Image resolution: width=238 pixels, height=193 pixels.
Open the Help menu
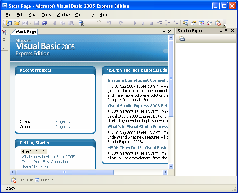tap(103, 15)
